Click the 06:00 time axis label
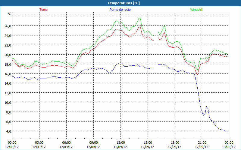The image size is (241, 150). tap(66, 143)
